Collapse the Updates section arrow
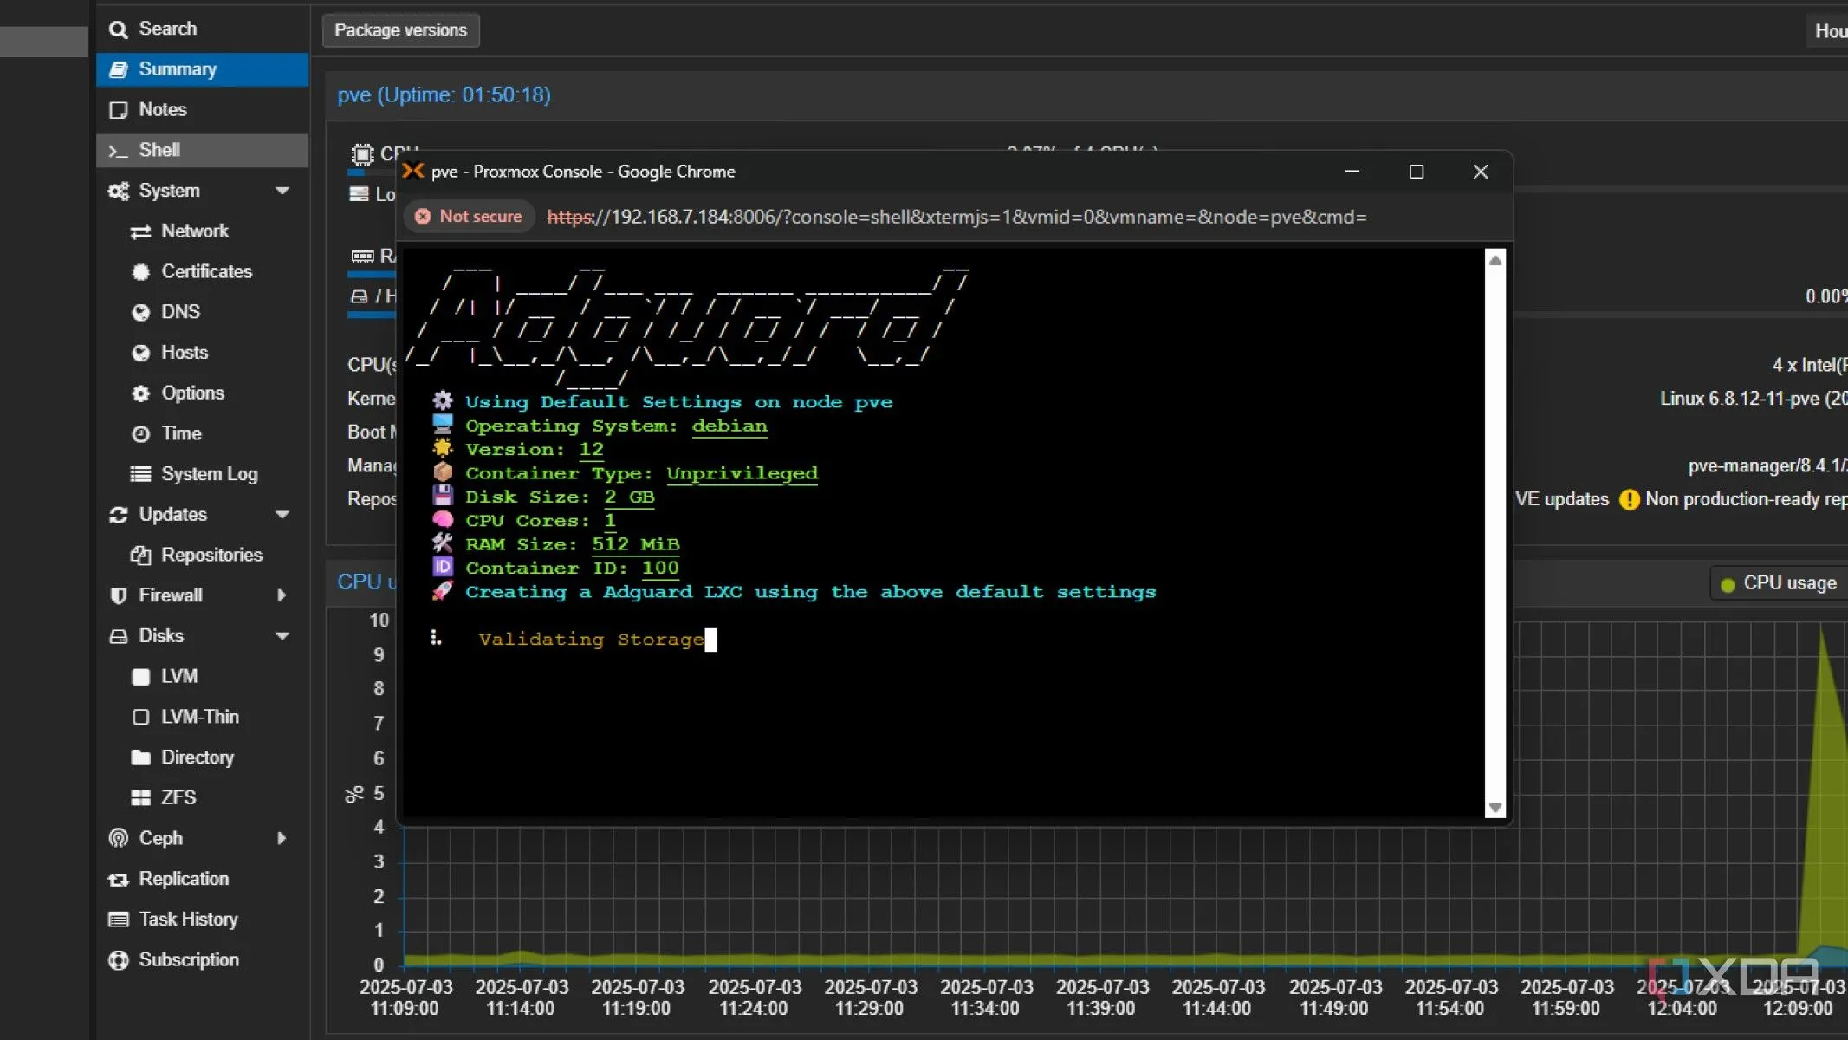 coord(282,515)
